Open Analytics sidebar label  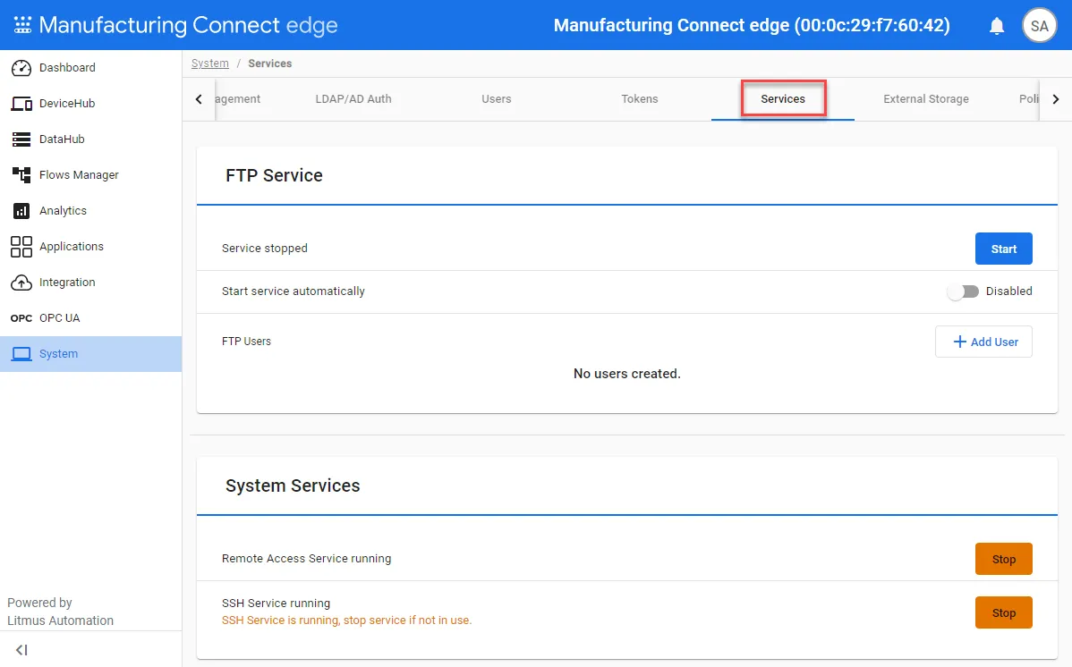[x=63, y=210]
